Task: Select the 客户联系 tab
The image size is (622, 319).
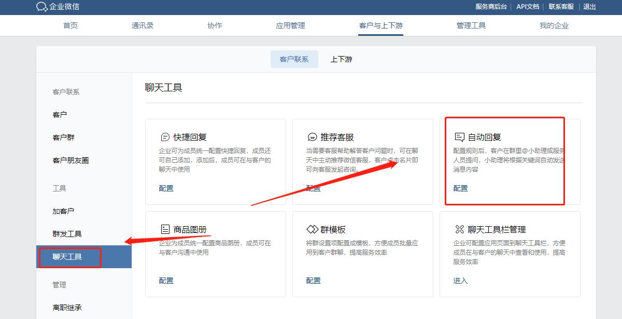Action: (x=294, y=59)
